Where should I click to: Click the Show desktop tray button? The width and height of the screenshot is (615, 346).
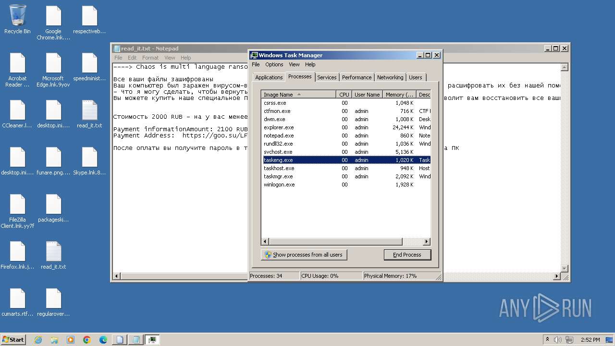point(610,340)
